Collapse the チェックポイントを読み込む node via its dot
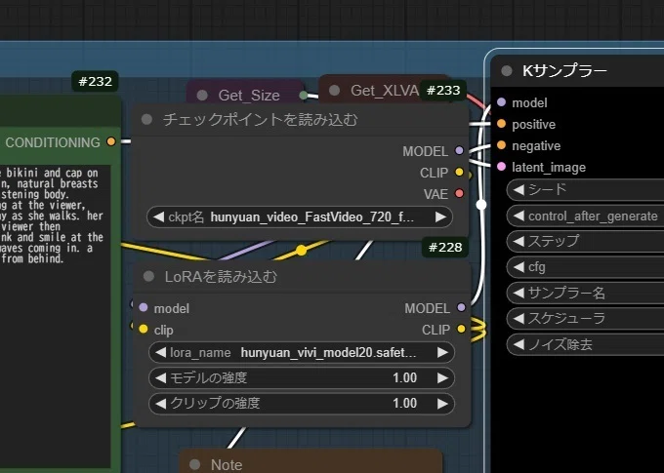Viewport: 664px width, 473px height. click(146, 119)
